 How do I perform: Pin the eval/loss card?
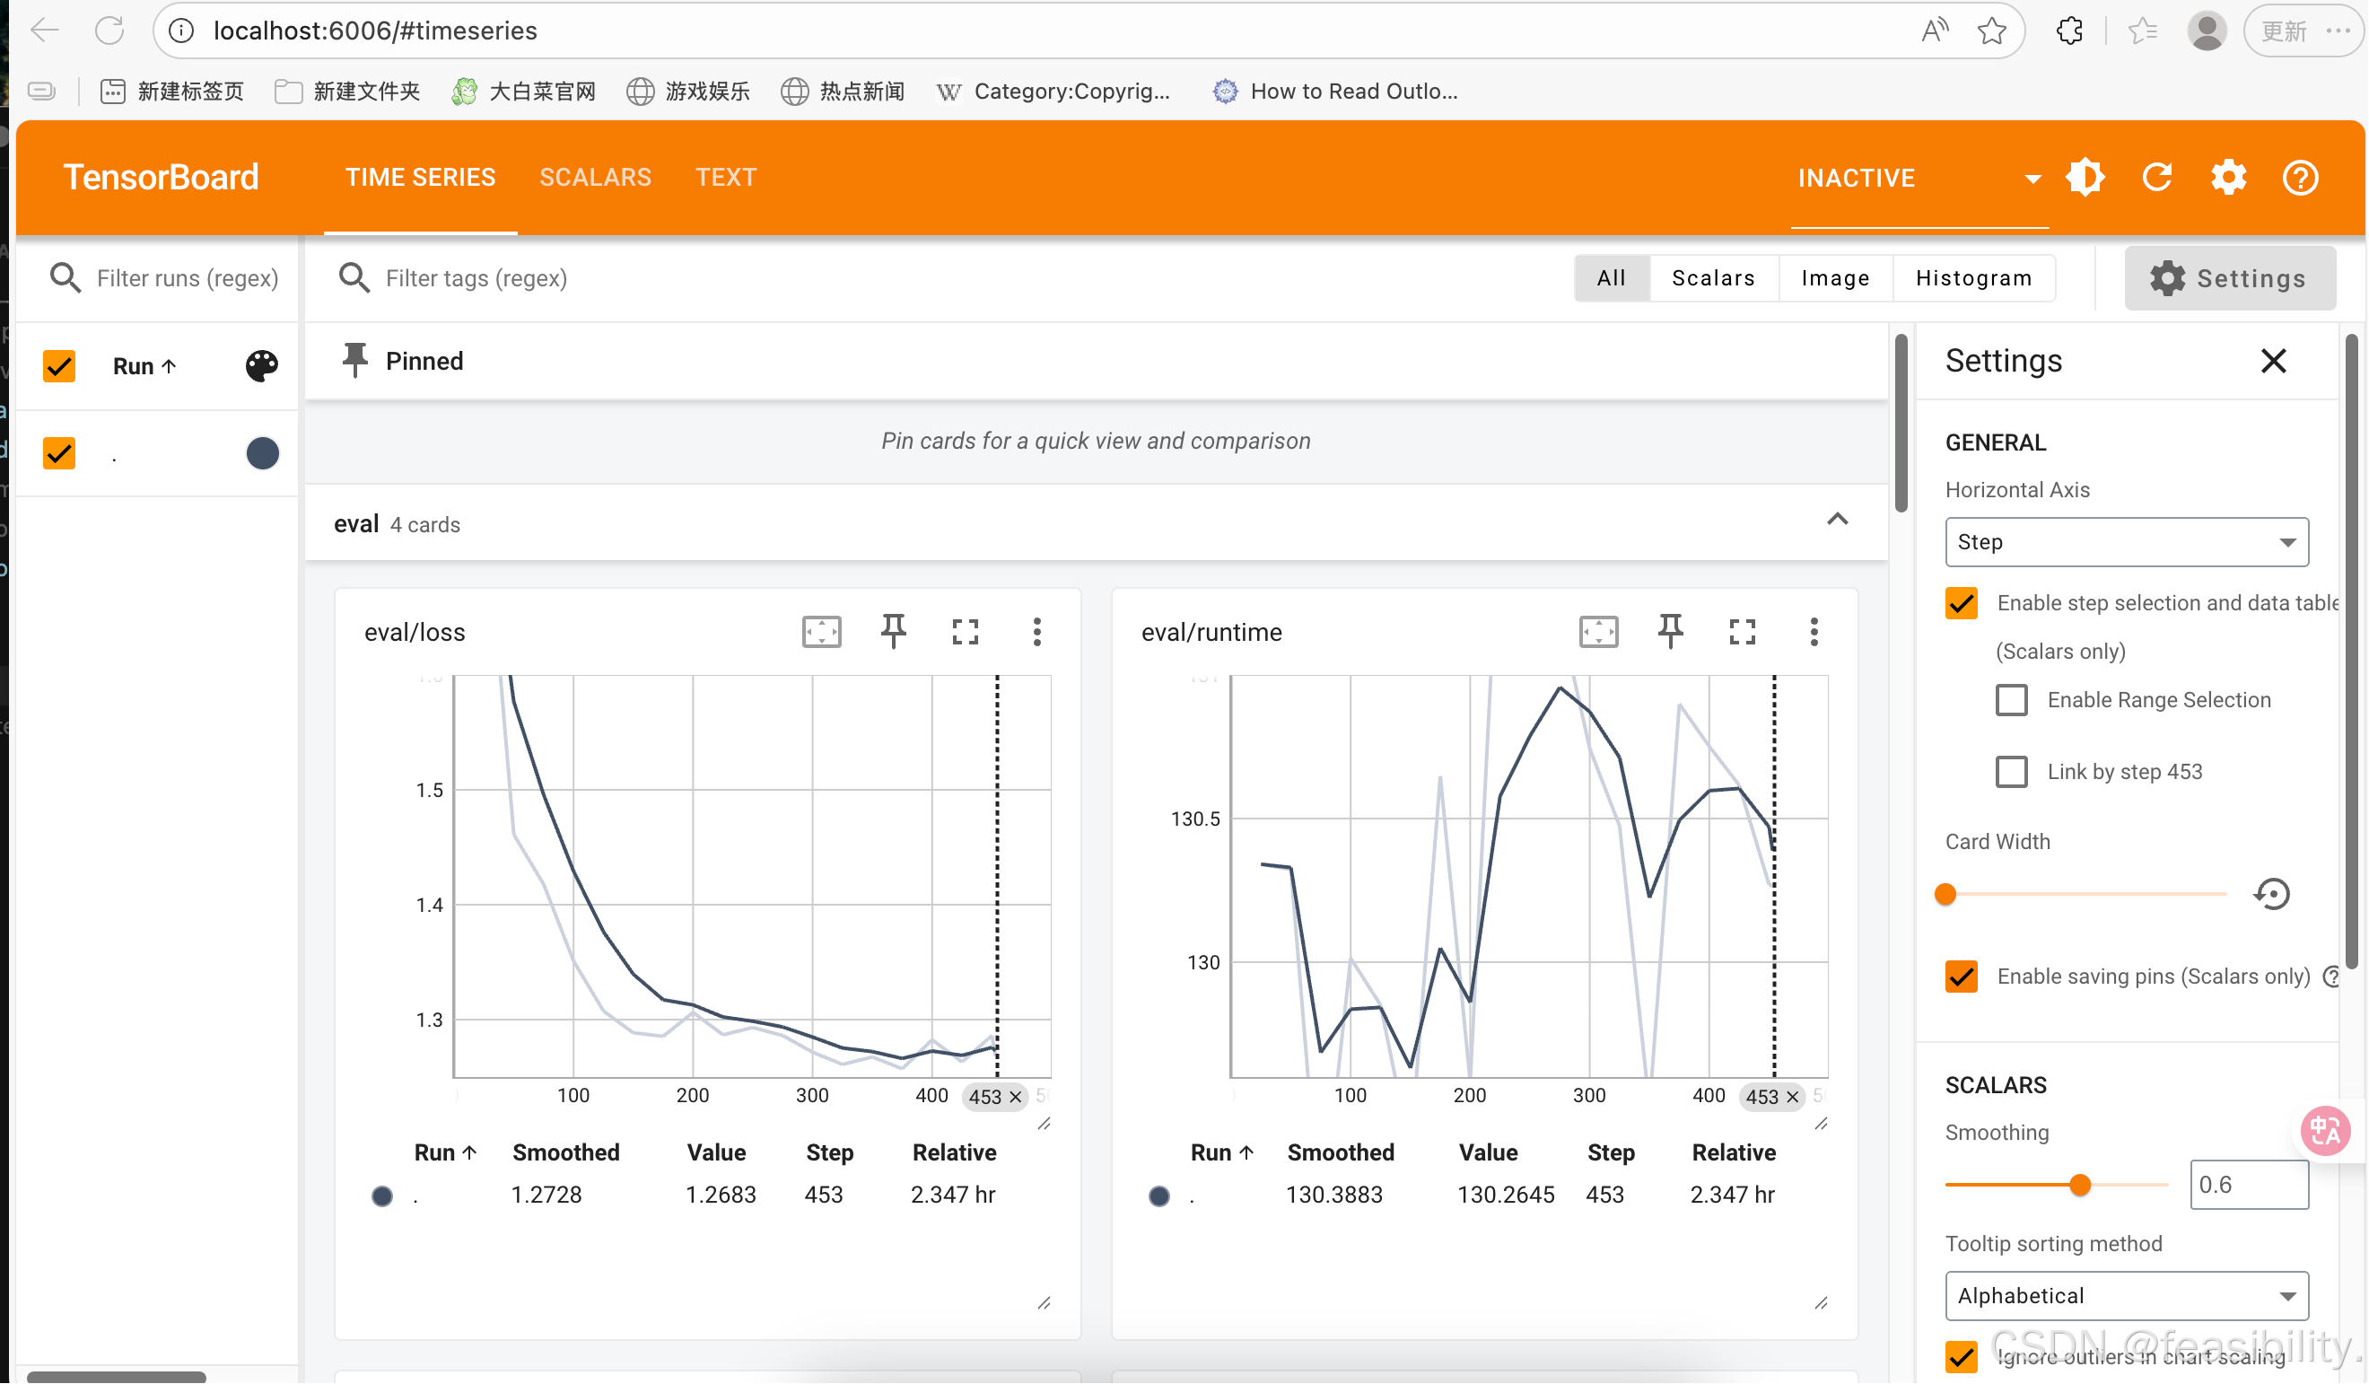click(893, 632)
